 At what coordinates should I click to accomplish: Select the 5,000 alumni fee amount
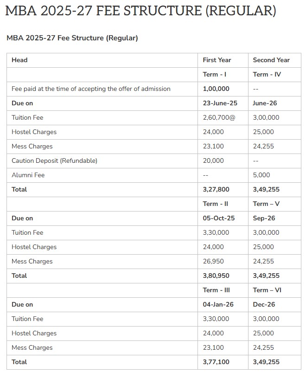click(261, 175)
